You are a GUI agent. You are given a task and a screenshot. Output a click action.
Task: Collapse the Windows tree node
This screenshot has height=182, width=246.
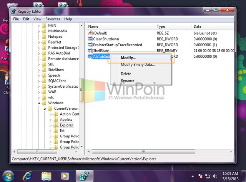click(39, 103)
